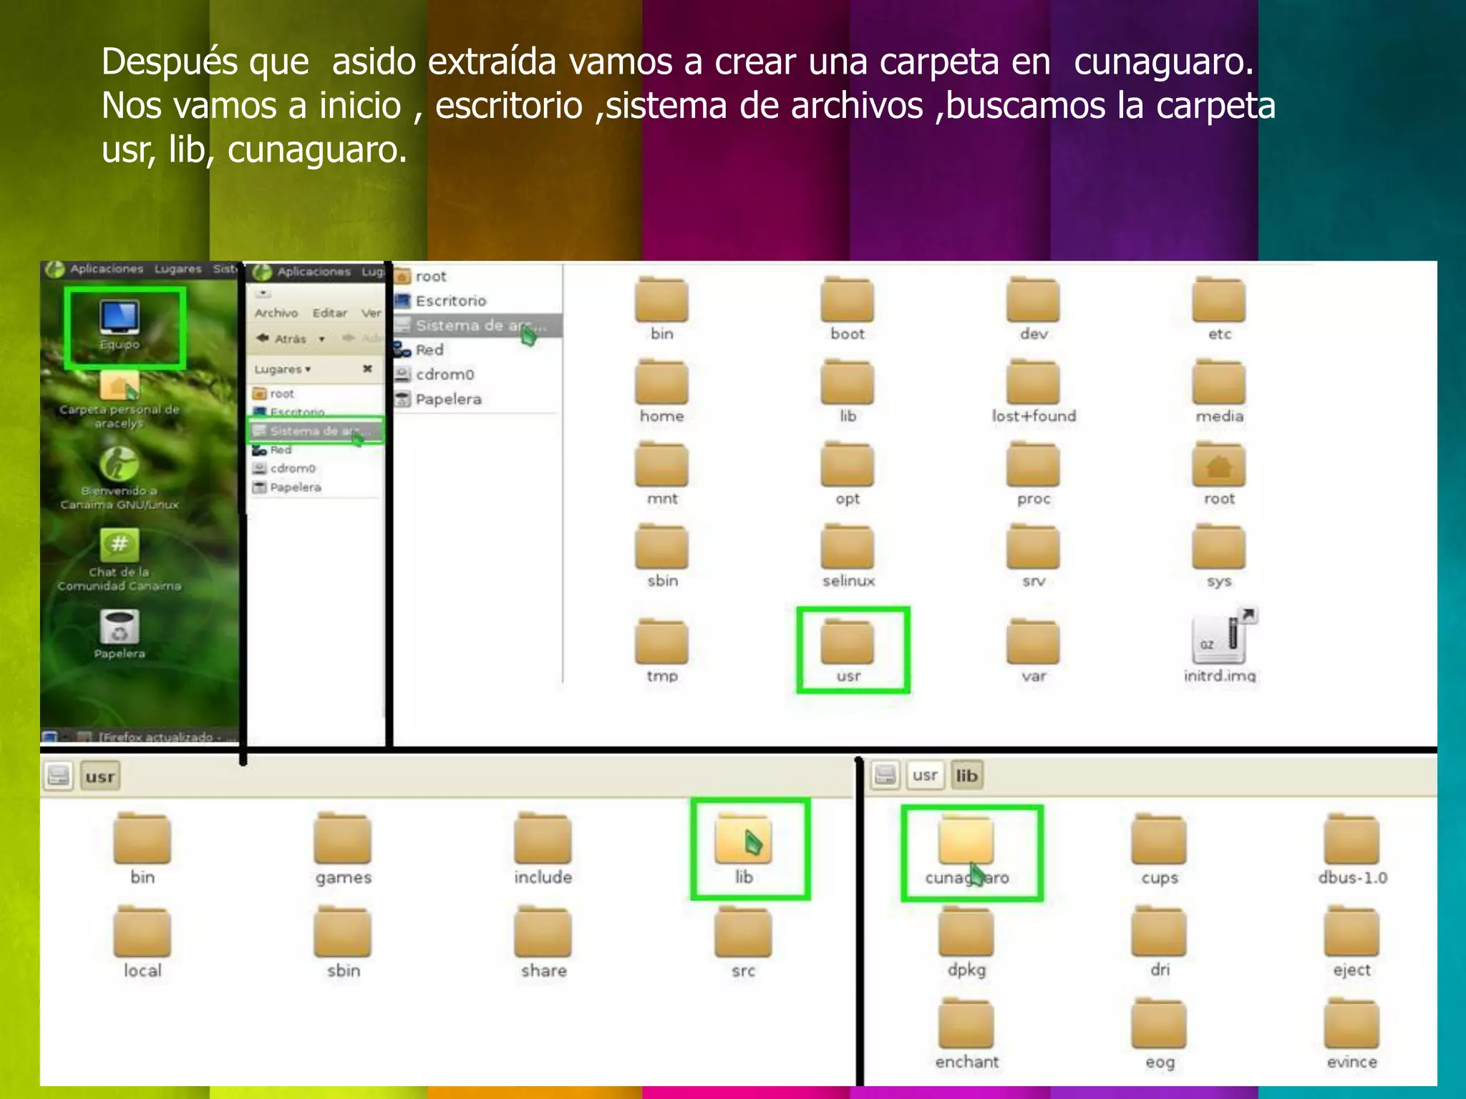Open the etc folder

click(1219, 308)
